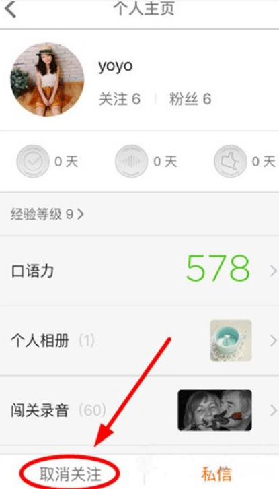This screenshot has height=489, width=279.
Task: Tap the voice waveform badge icon
Action: 131,161
